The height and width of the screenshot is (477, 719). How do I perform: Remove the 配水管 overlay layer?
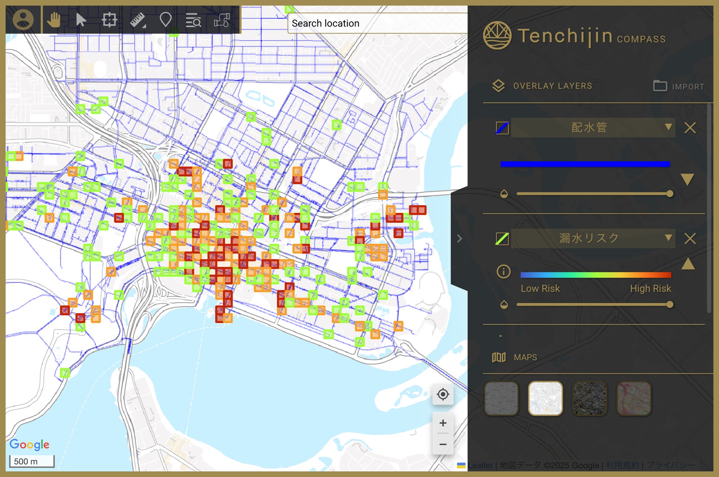[x=690, y=128]
